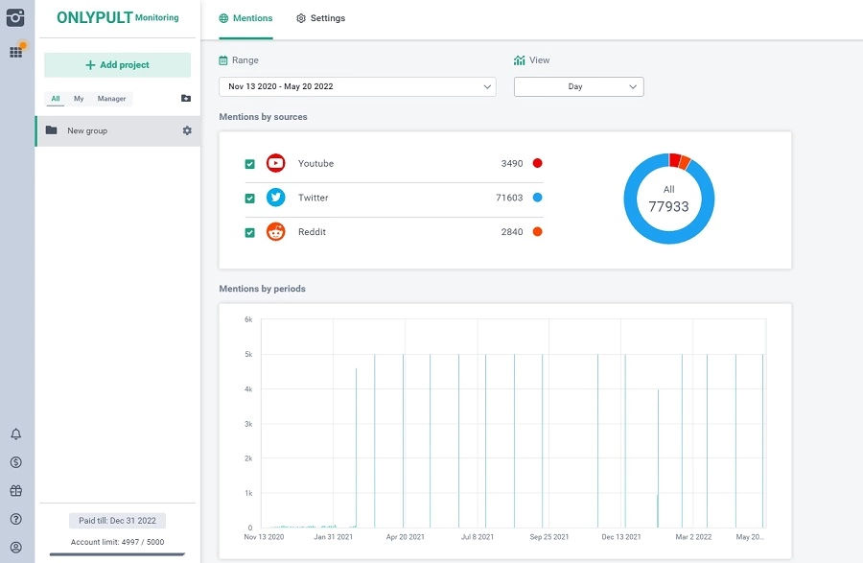This screenshot has height=563, width=863.
Task: Switch to the Settings tab
Action: [x=320, y=18]
